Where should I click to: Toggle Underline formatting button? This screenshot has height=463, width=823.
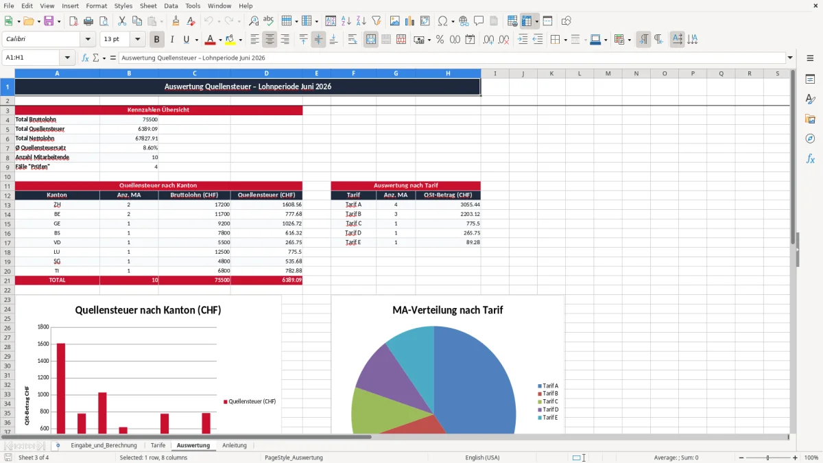(186, 40)
